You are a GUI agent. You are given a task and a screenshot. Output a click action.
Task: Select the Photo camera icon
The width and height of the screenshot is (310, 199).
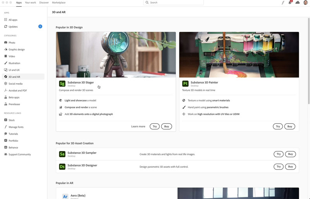pyautogui.click(x=5, y=43)
